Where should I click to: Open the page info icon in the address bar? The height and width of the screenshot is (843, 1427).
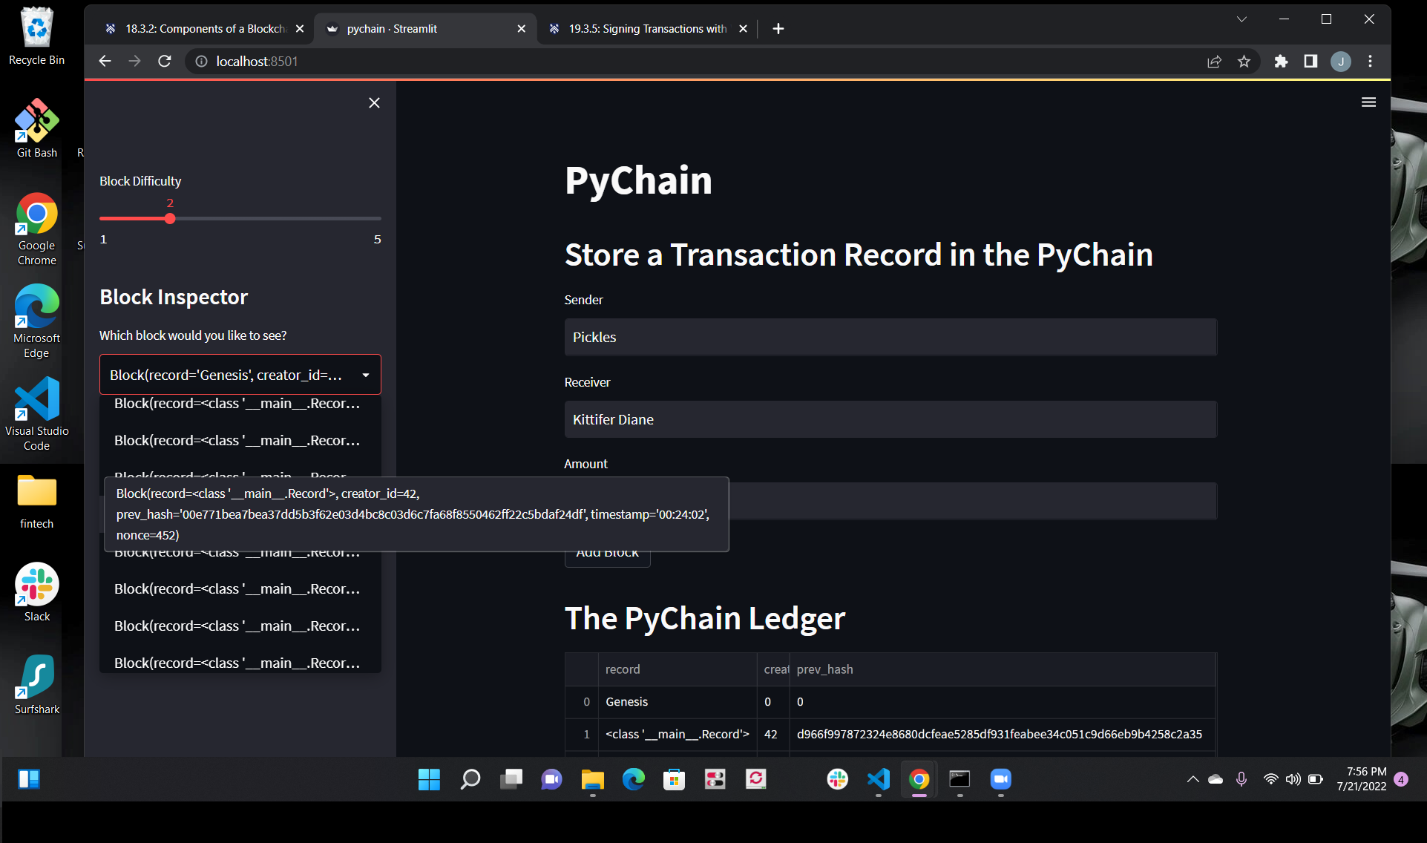[x=200, y=62]
